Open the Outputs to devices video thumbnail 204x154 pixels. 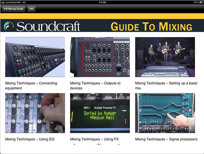click(100, 57)
